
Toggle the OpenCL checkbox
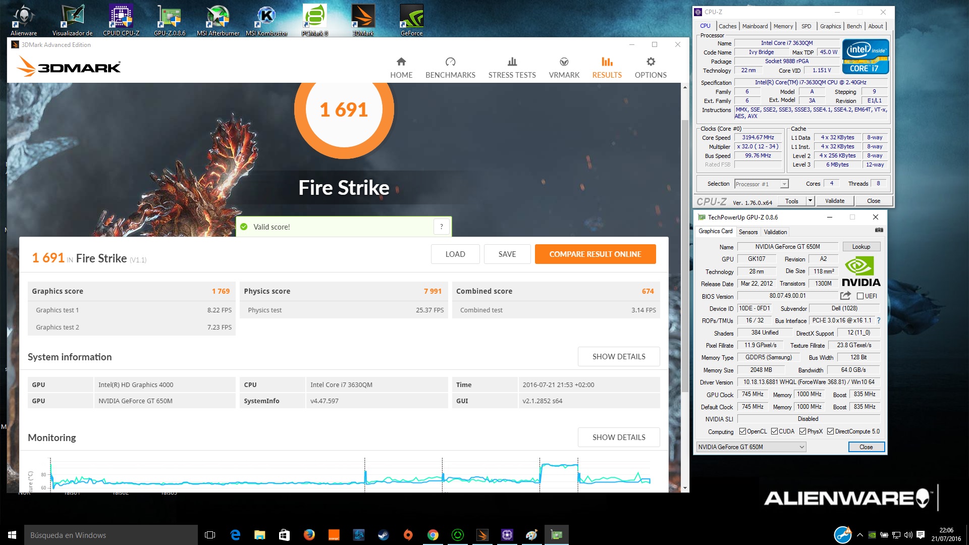coord(742,431)
